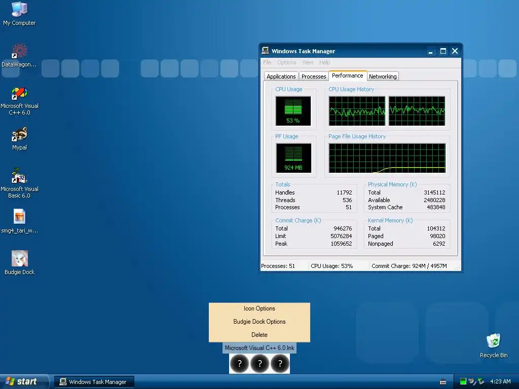Select the smg4_tari_w... file icon

point(20,221)
